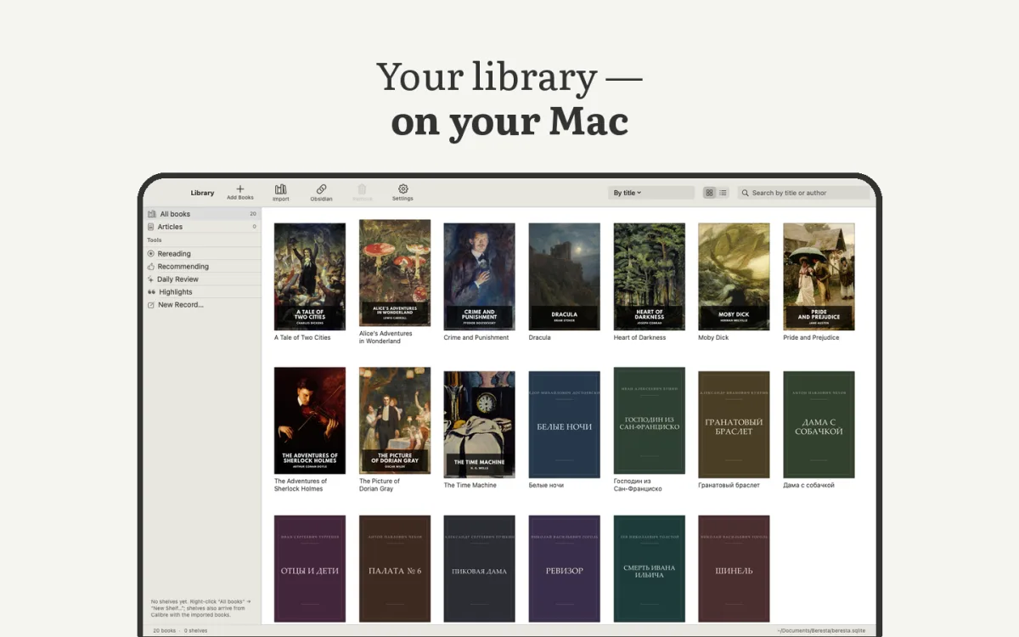Switch to list view

723,193
